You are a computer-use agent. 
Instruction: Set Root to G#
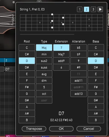point(27,100)
